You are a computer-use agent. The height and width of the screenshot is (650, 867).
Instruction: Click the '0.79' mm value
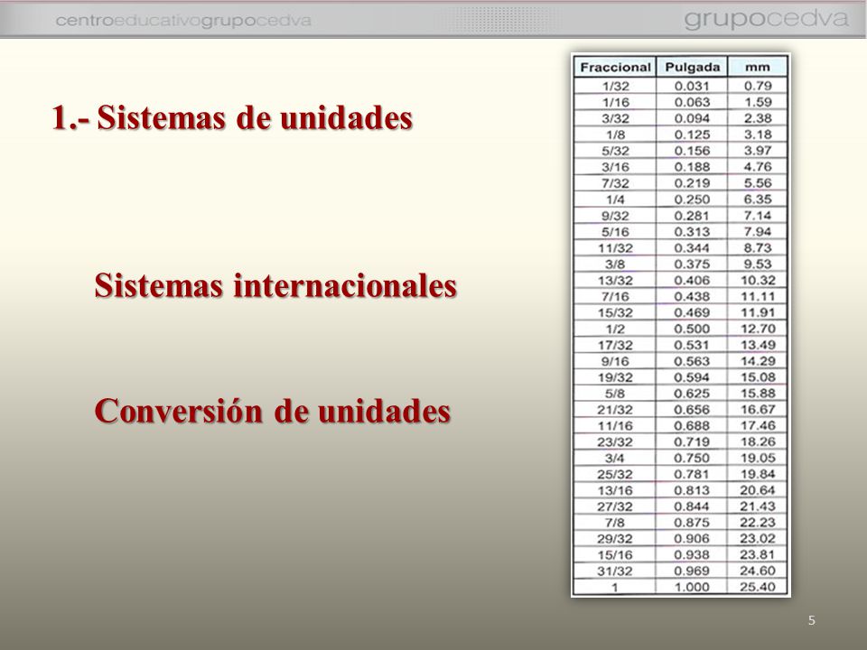(x=758, y=87)
